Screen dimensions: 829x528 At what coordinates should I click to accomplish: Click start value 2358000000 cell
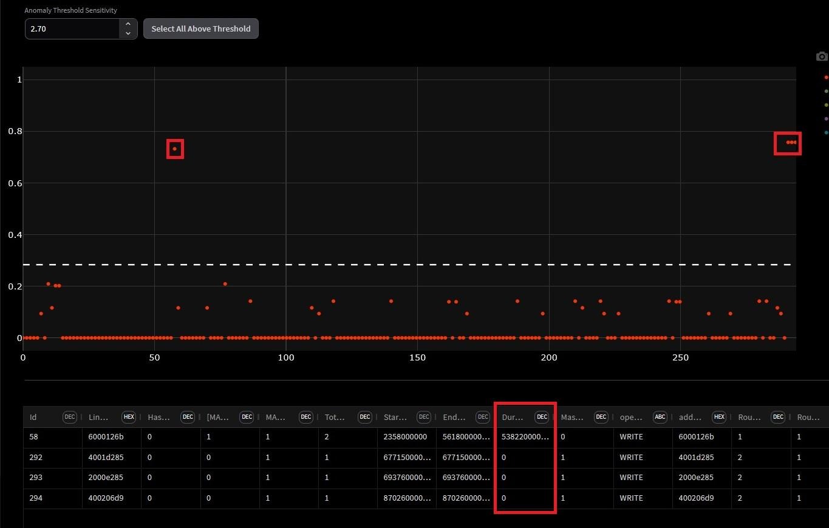[x=407, y=437]
